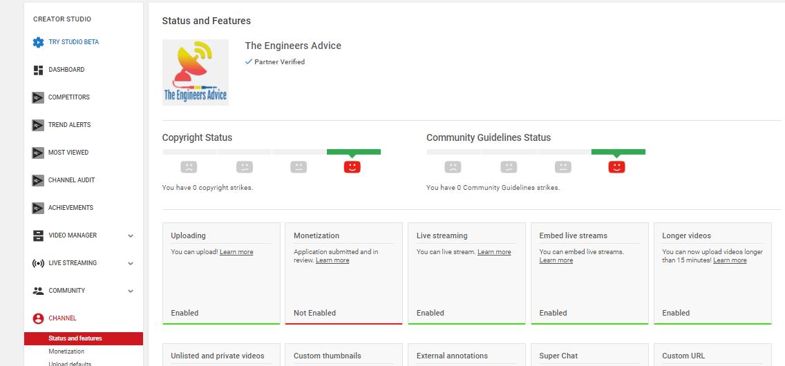Viewport: 785px width, 366px height.
Task: Open Monetization submenu under Channel
Action: (66, 351)
